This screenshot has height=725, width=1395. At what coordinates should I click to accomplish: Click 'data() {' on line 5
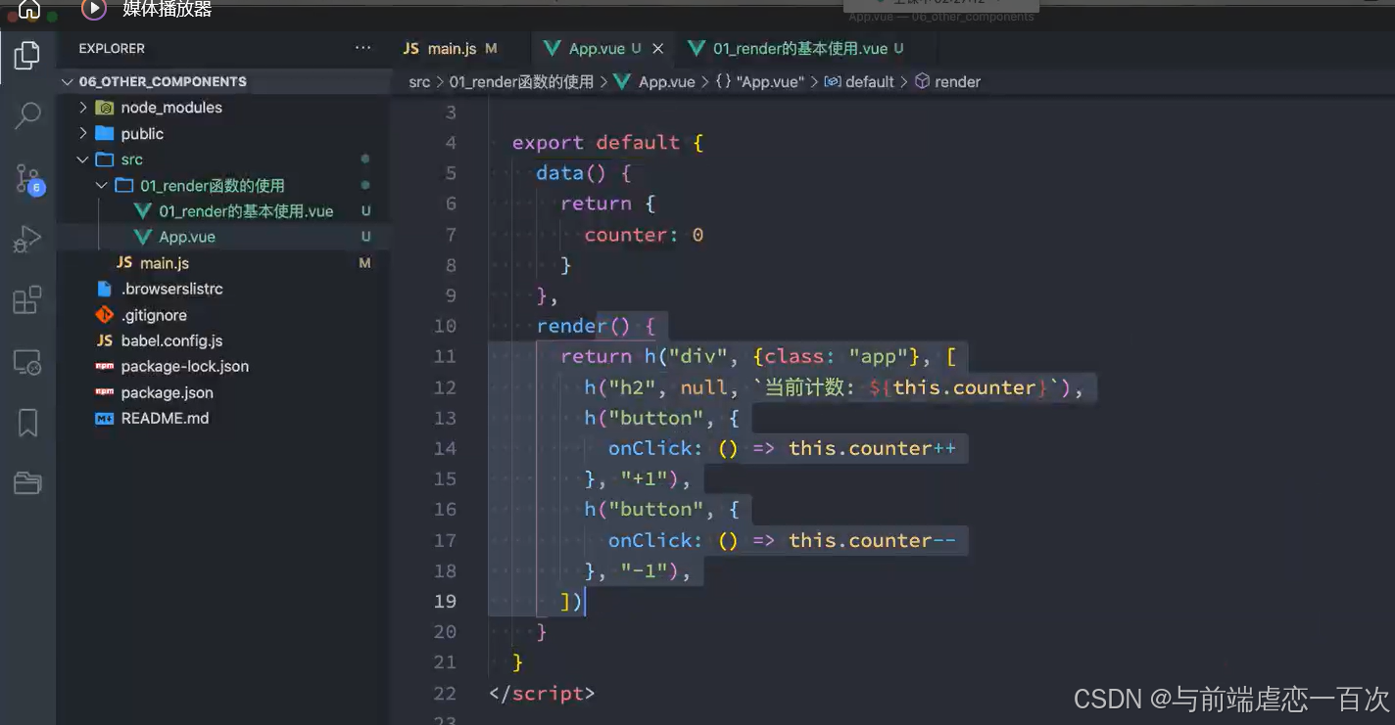(584, 173)
